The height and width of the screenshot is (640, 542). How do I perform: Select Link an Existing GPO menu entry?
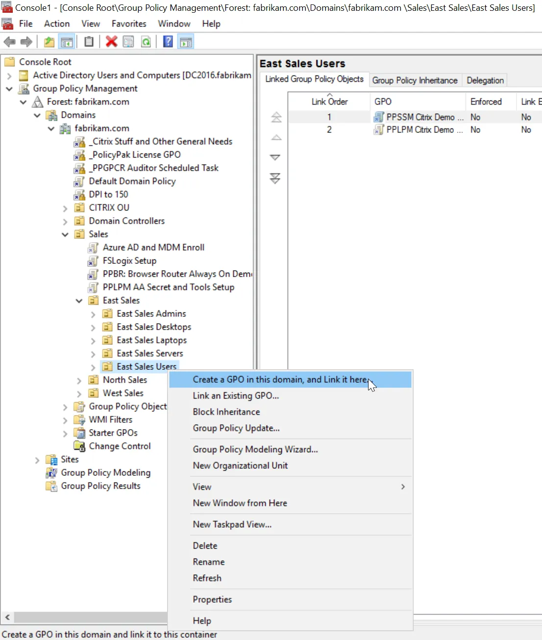pos(236,396)
